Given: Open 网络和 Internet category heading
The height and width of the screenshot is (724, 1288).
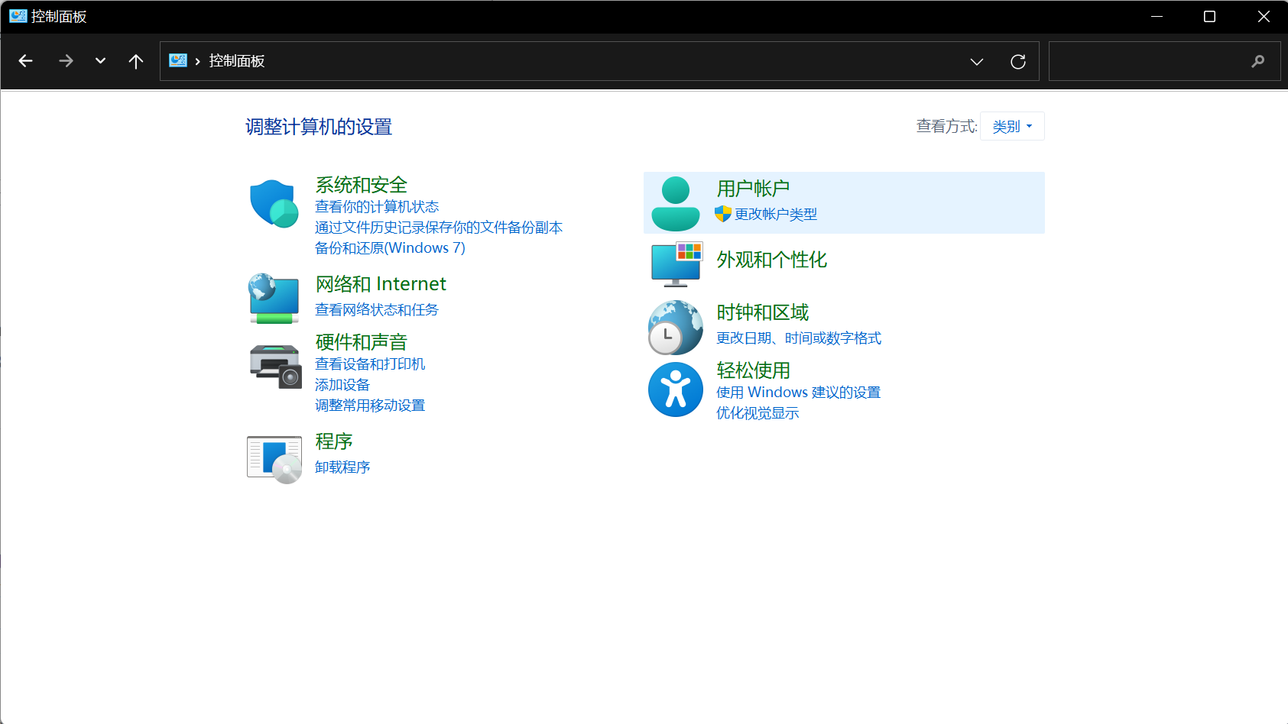Looking at the screenshot, I should (381, 284).
